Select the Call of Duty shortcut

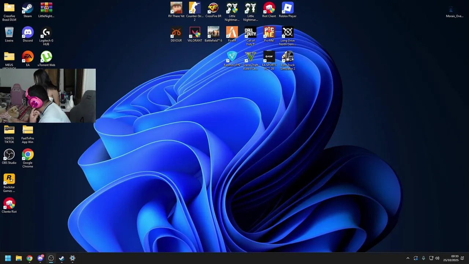coord(251,36)
